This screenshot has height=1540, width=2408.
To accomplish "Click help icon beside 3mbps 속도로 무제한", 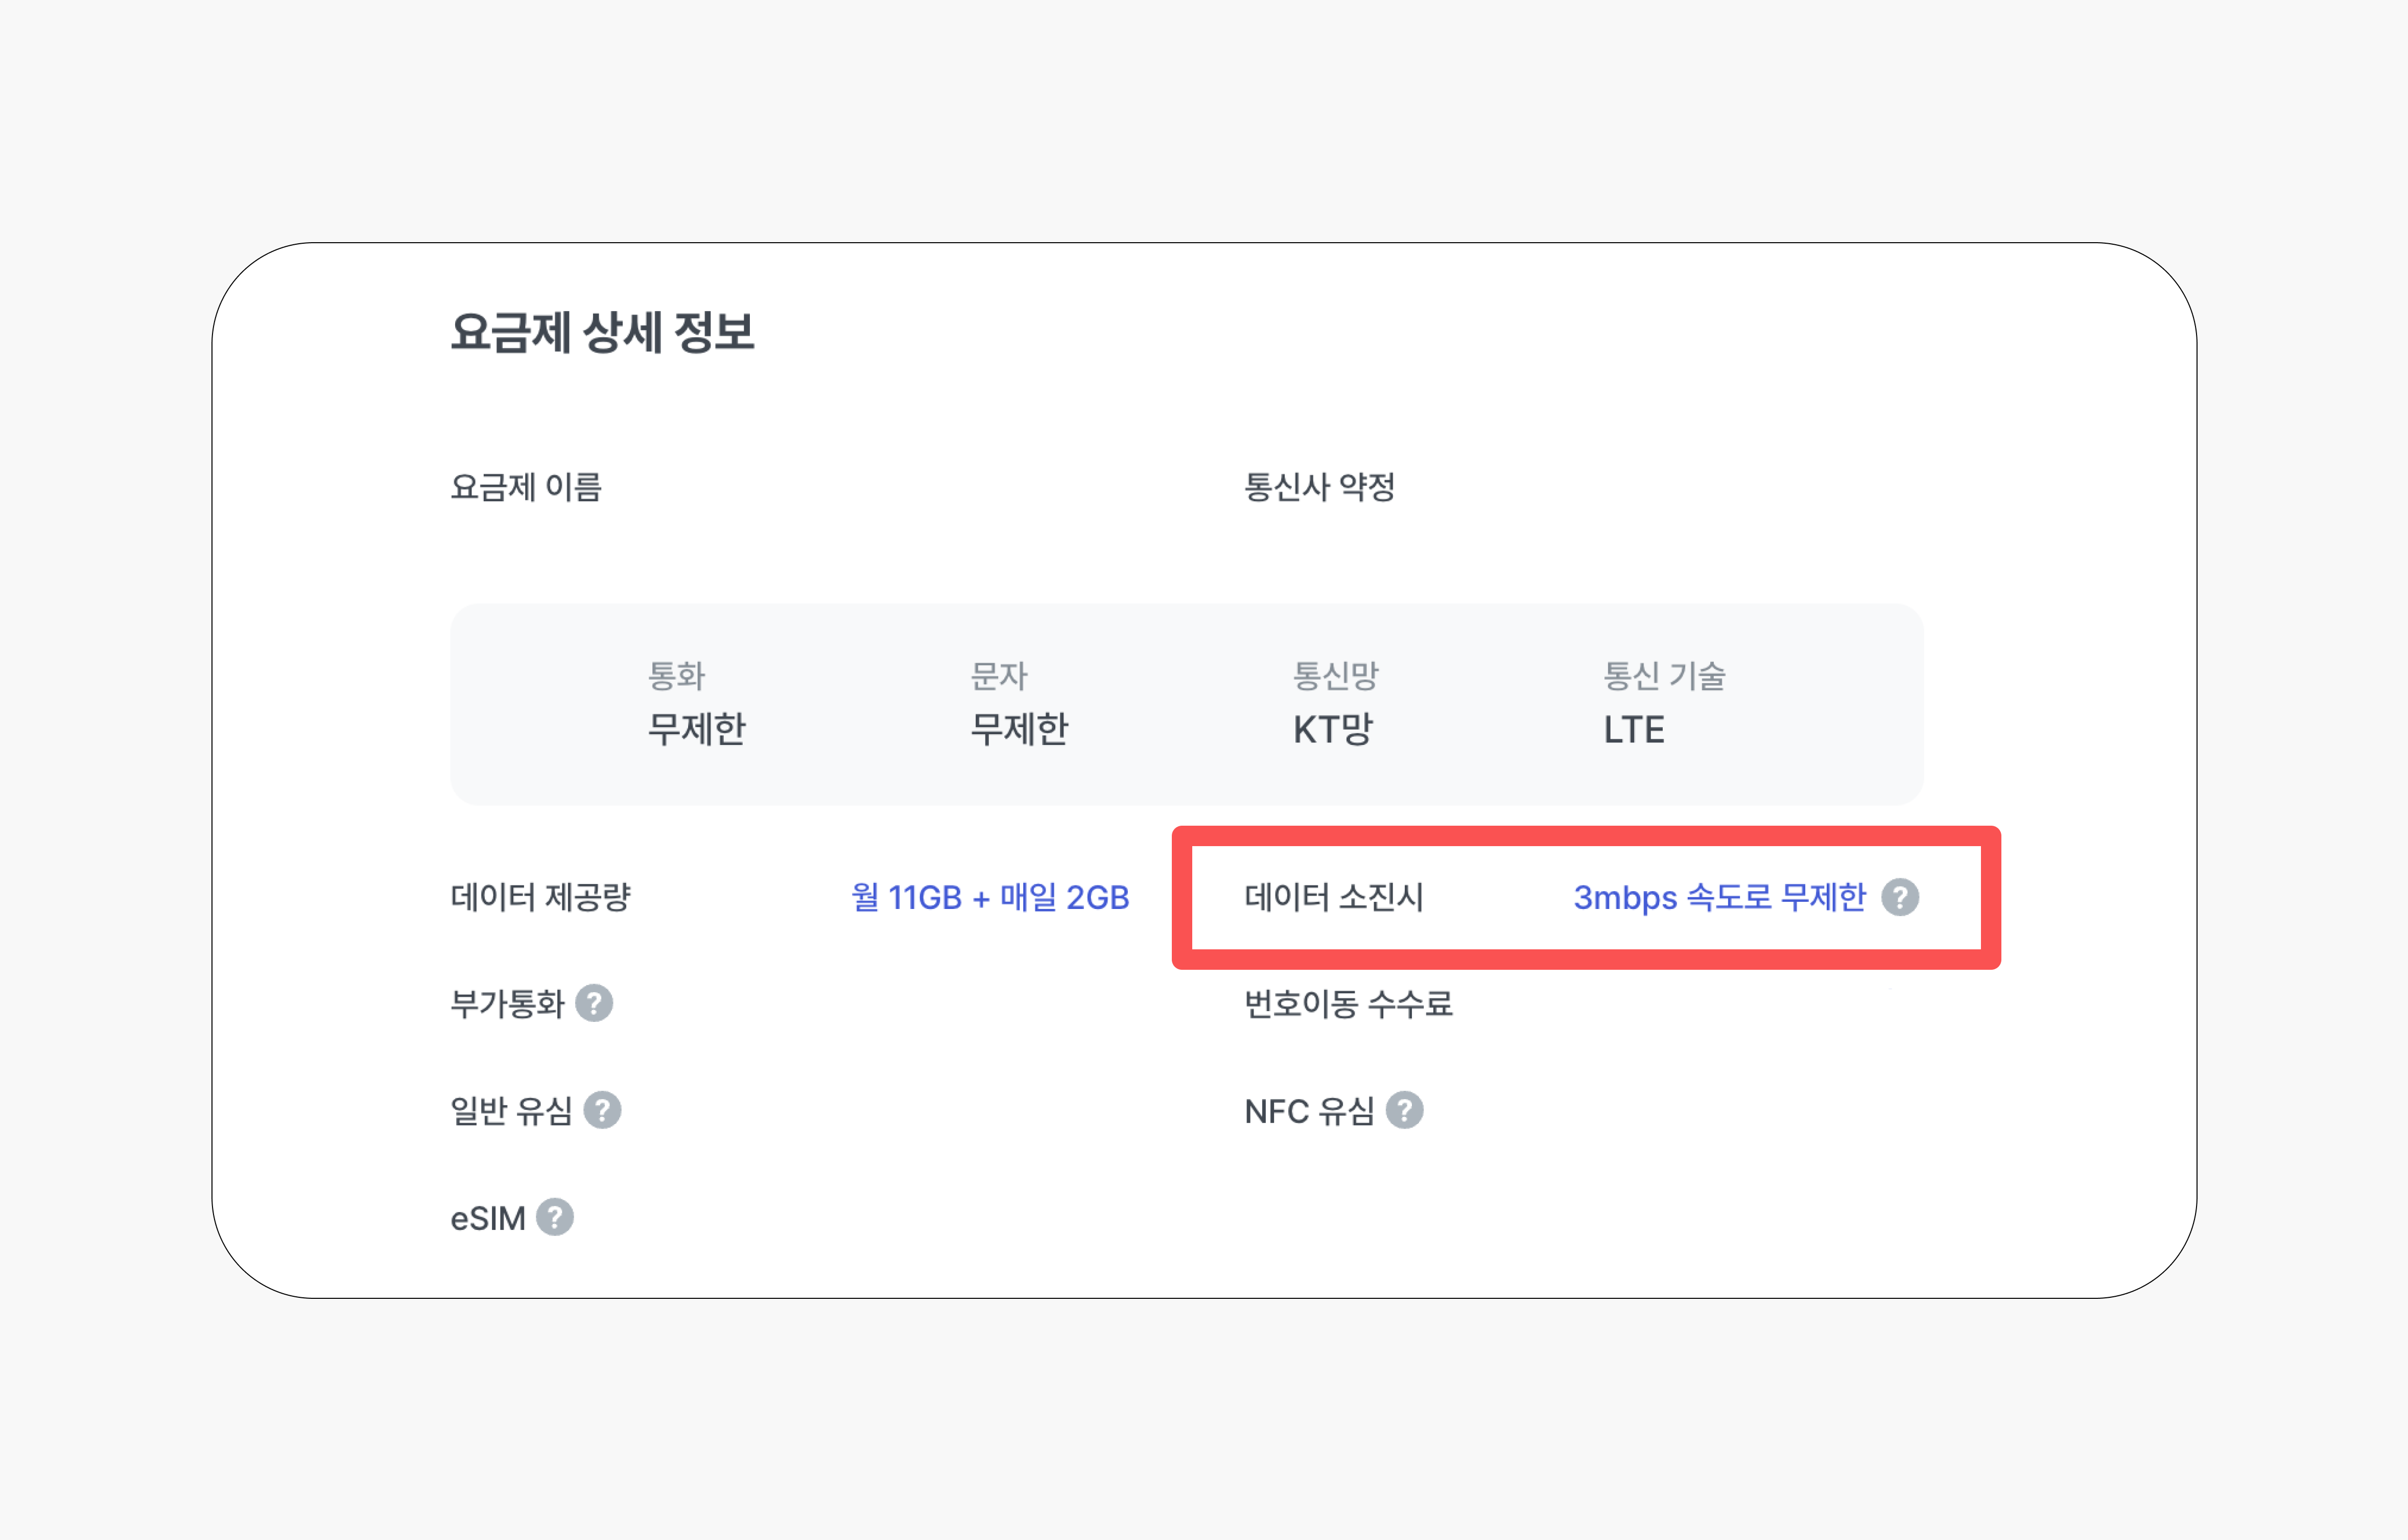I will pyautogui.click(x=1899, y=897).
